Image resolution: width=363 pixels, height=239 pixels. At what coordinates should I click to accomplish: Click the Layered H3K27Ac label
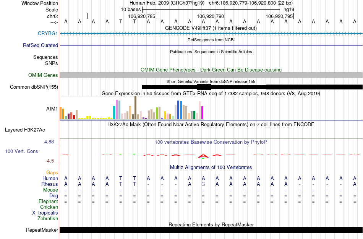[x=25, y=130]
